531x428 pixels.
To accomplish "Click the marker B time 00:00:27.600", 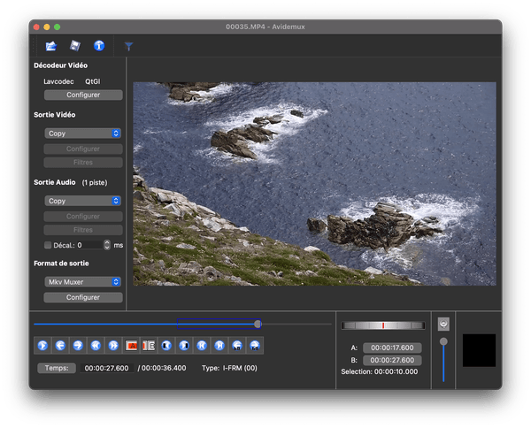I will [x=392, y=360].
